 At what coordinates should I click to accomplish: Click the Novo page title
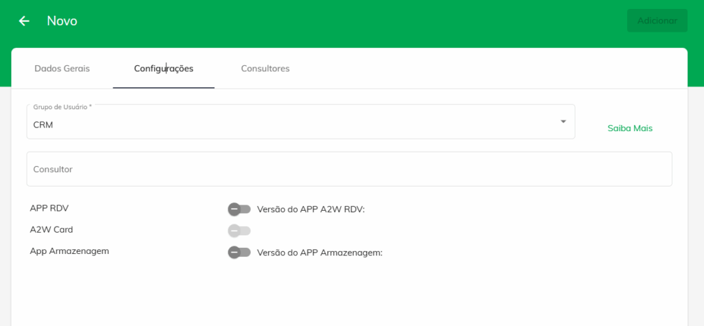62,21
